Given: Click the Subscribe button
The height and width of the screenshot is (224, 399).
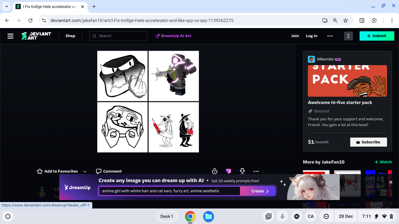Looking at the screenshot, I should point(368,142).
